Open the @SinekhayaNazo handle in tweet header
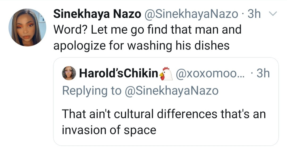Image resolution: width=287 pixels, height=147 pixels. [x=191, y=14]
